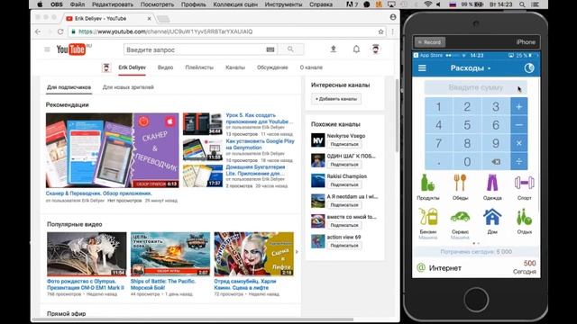This screenshot has width=577, height=324.
Task: Open the YouTube guide hamburger menu
Action: [x=47, y=49]
